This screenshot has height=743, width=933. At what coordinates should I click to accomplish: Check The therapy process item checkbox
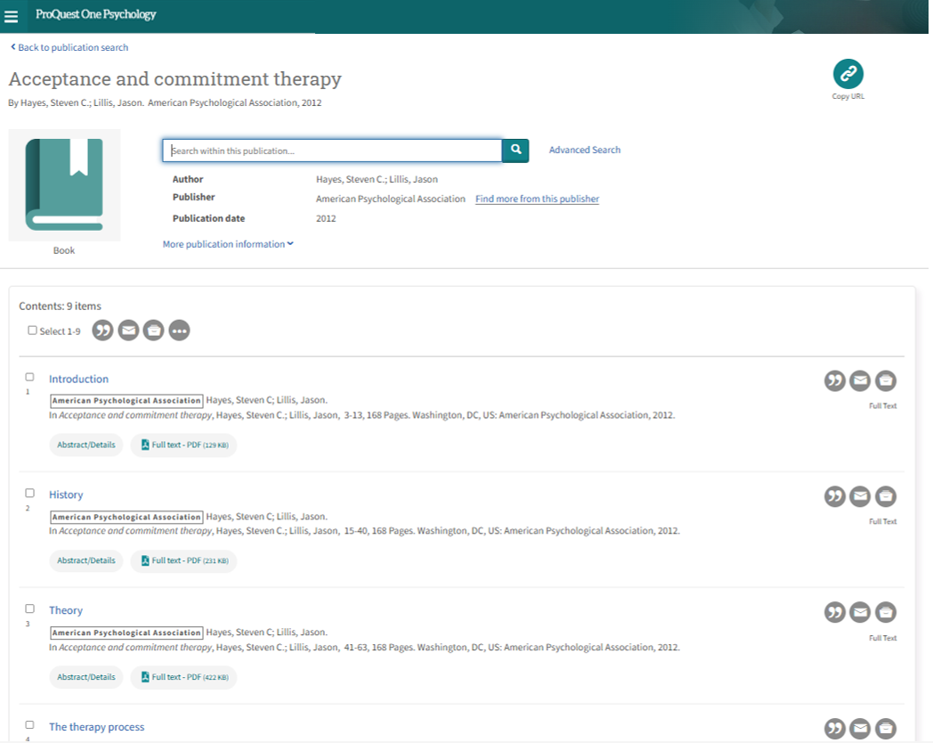[x=29, y=724]
